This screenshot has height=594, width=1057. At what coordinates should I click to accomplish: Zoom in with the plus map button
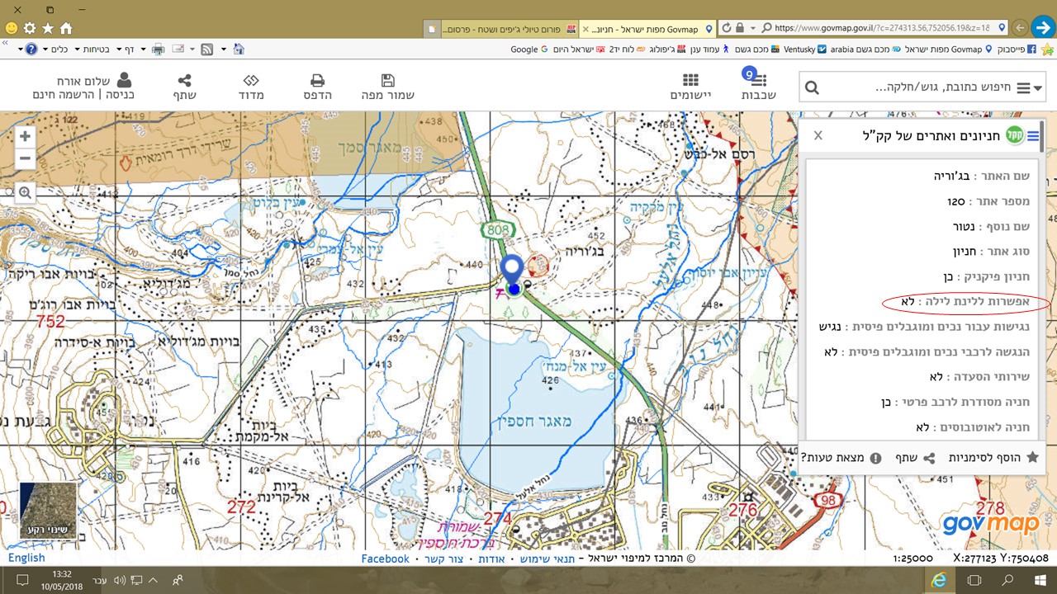point(26,137)
